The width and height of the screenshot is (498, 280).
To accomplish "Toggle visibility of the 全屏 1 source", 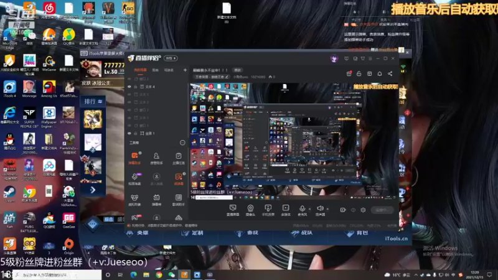I will tap(129, 133).
